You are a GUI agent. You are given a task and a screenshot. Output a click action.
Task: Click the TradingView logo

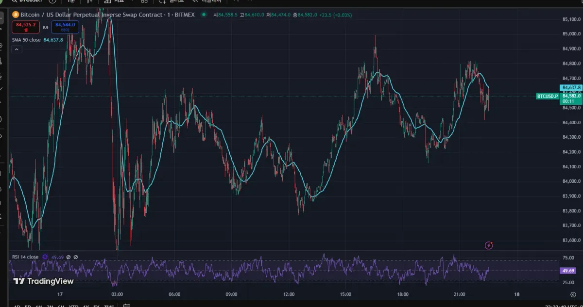click(43, 281)
